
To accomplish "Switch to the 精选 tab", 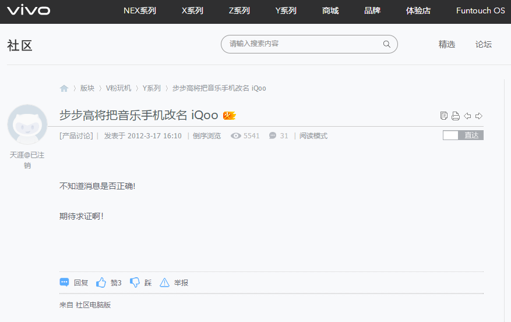I will coord(447,44).
